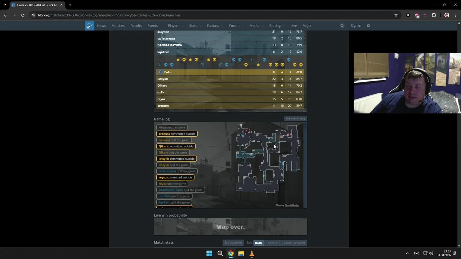The height and width of the screenshot is (259, 461).
Task: Click 'Qikert committed suicide' log entry
Action: click(176, 146)
